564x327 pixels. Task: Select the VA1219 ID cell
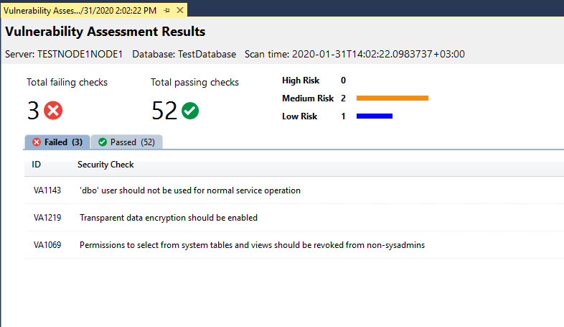[x=47, y=218]
